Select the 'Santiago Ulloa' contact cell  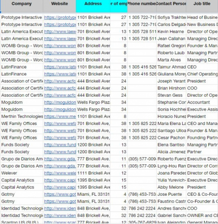[x=171, y=131]
